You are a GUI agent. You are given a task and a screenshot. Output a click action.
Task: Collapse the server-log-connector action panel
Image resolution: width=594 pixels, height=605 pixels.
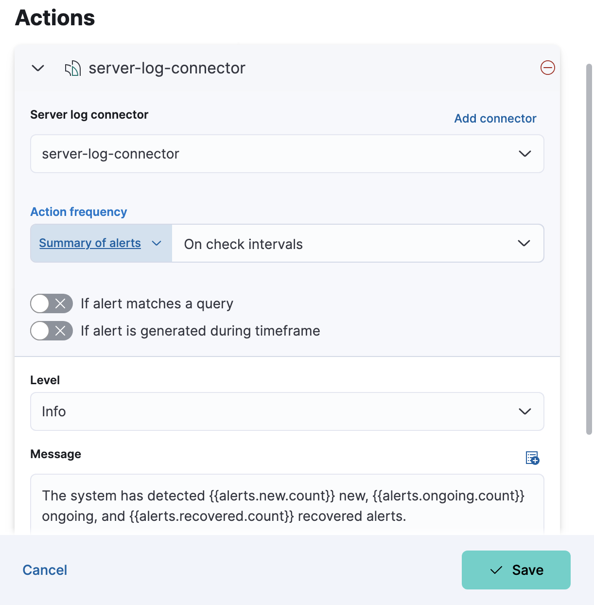(x=38, y=68)
